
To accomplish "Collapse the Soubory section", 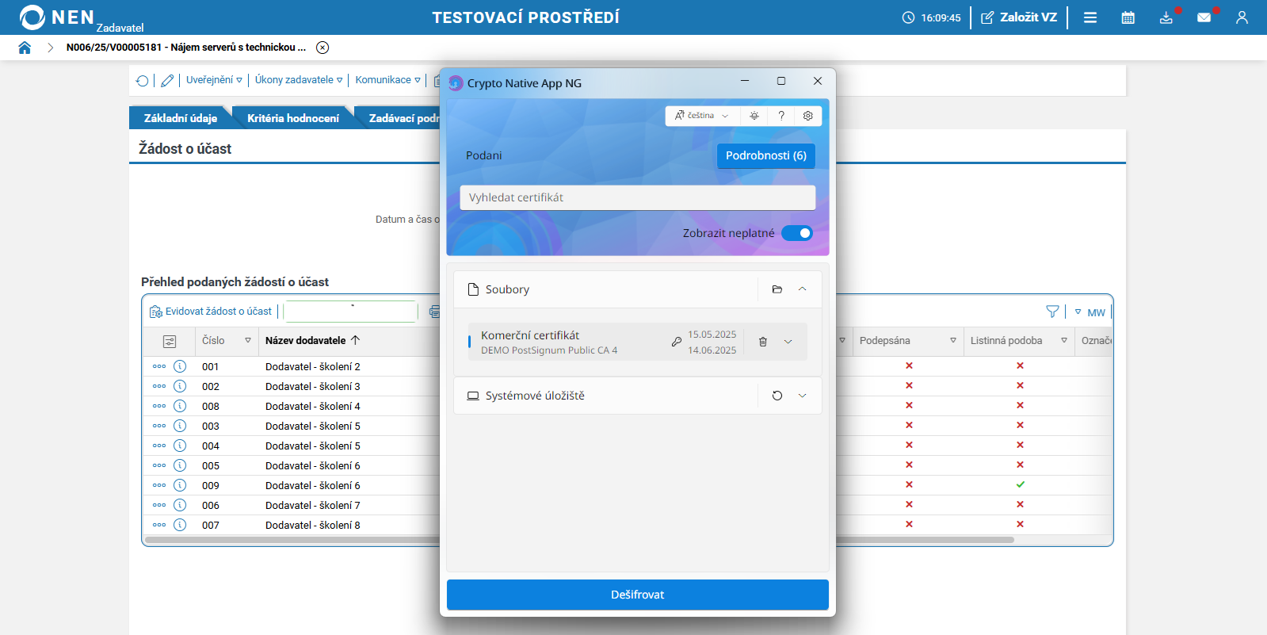I will coord(803,289).
